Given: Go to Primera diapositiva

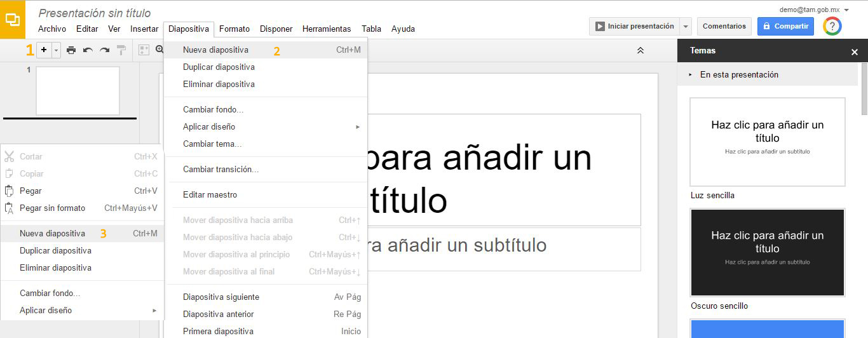Looking at the screenshot, I should tap(266, 331).
